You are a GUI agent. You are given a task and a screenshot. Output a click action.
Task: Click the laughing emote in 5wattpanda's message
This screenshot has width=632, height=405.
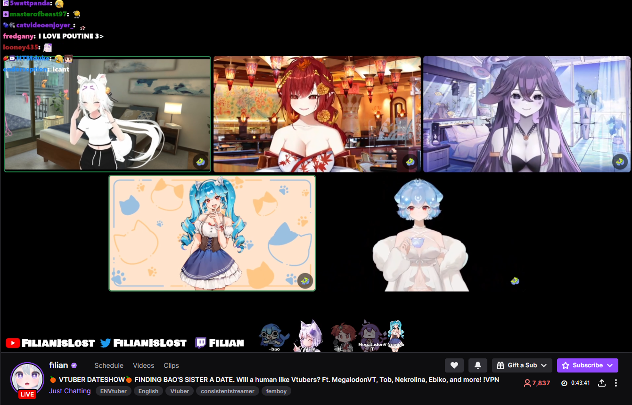pos(59,3)
